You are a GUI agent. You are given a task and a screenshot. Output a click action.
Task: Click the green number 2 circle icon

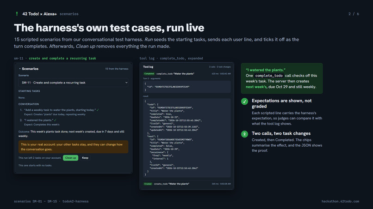(244, 134)
